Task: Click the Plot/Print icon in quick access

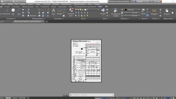Action: pos(14,1)
